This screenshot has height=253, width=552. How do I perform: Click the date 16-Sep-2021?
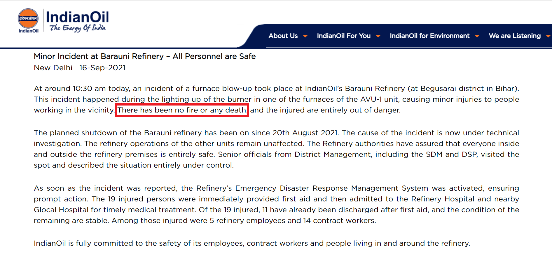pos(102,68)
